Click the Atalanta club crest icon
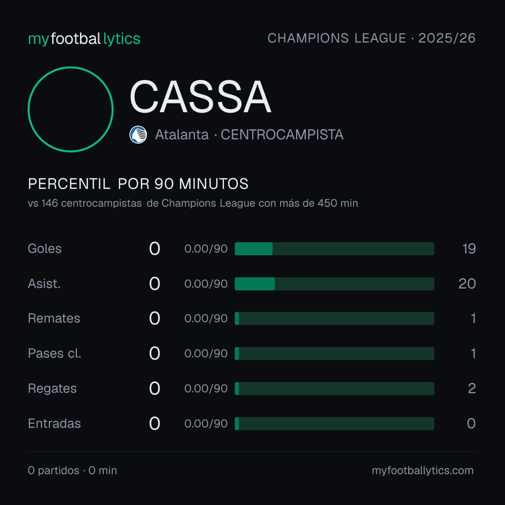The width and height of the screenshot is (505, 505). click(138, 135)
